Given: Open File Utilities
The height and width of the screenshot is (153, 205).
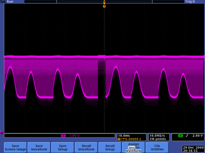Looking at the screenshot, I should [157, 147].
